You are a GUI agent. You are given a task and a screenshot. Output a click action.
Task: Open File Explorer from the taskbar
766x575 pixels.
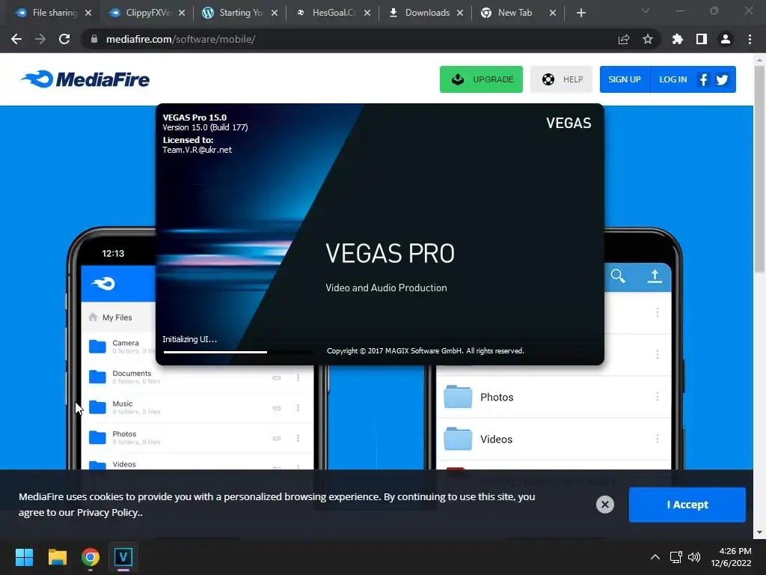point(57,557)
